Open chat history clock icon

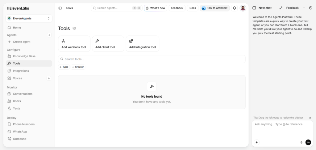[310, 8]
